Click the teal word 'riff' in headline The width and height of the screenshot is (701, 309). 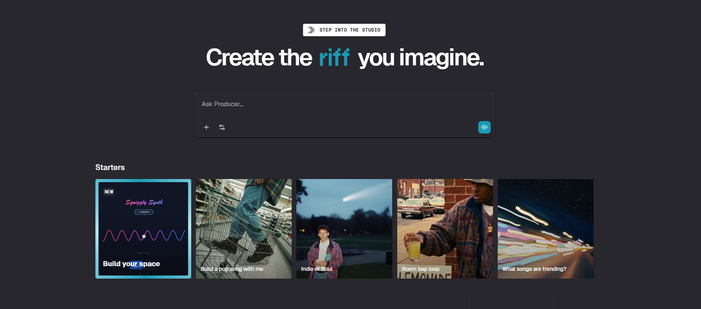click(x=334, y=58)
